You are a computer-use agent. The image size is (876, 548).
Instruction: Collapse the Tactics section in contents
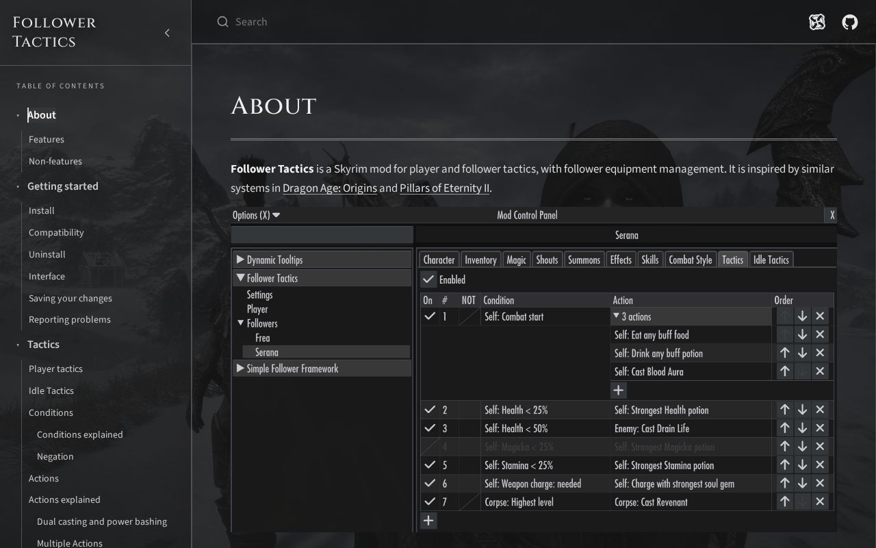pyautogui.click(x=18, y=345)
